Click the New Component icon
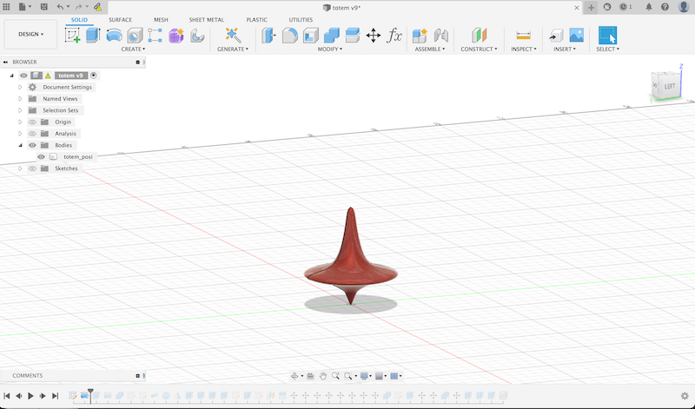 420,35
